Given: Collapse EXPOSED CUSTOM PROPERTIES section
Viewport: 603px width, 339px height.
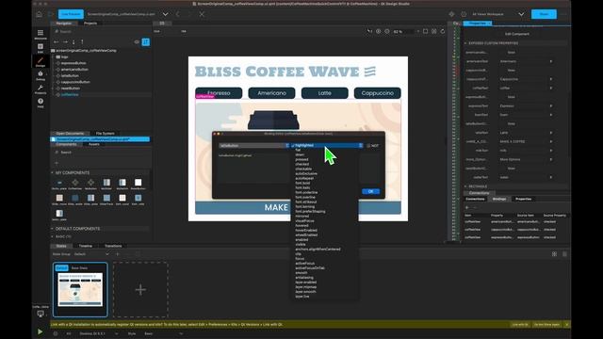Looking at the screenshot, I should click(x=465, y=43).
